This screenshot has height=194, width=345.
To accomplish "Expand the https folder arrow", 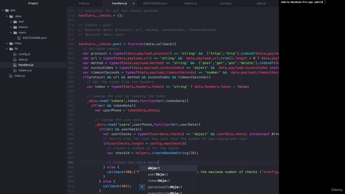I will [7, 43].
